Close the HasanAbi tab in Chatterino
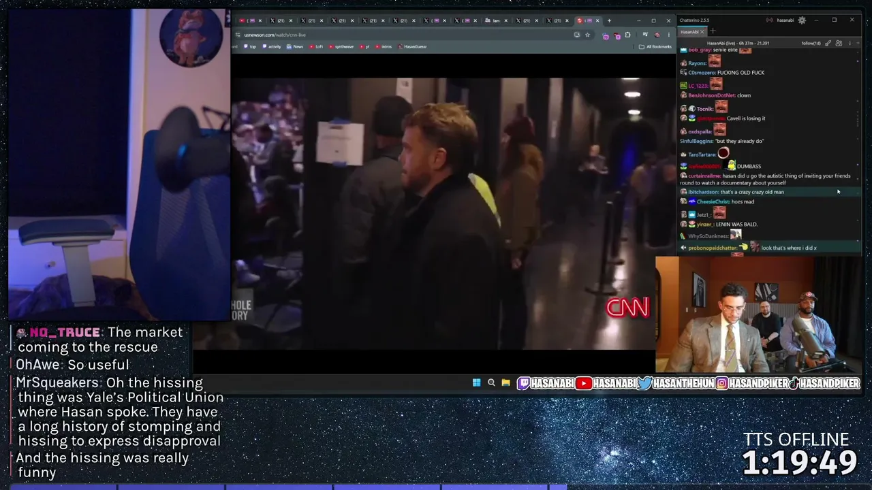The image size is (872, 490). 702,32
